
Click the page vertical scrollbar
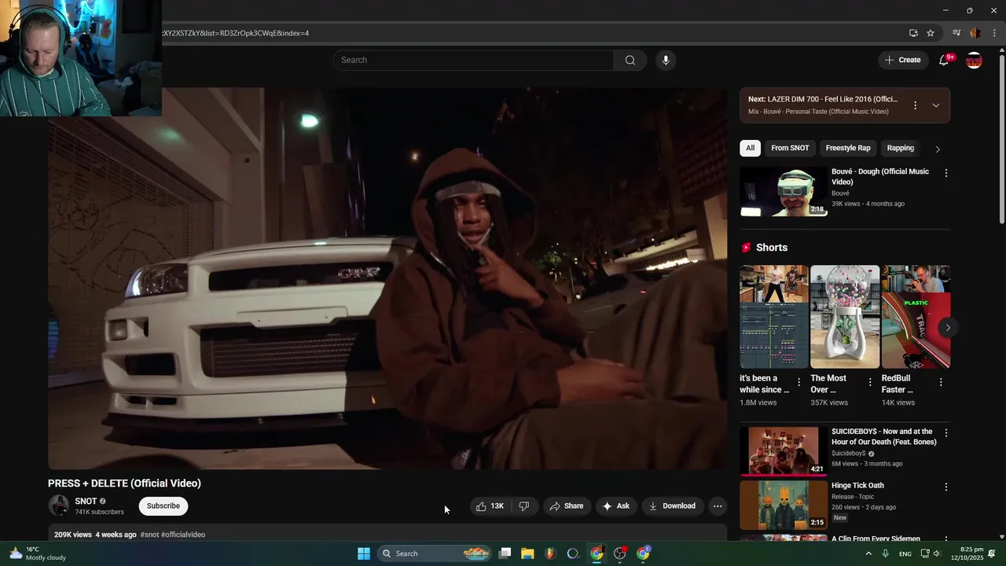click(x=1001, y=139)
